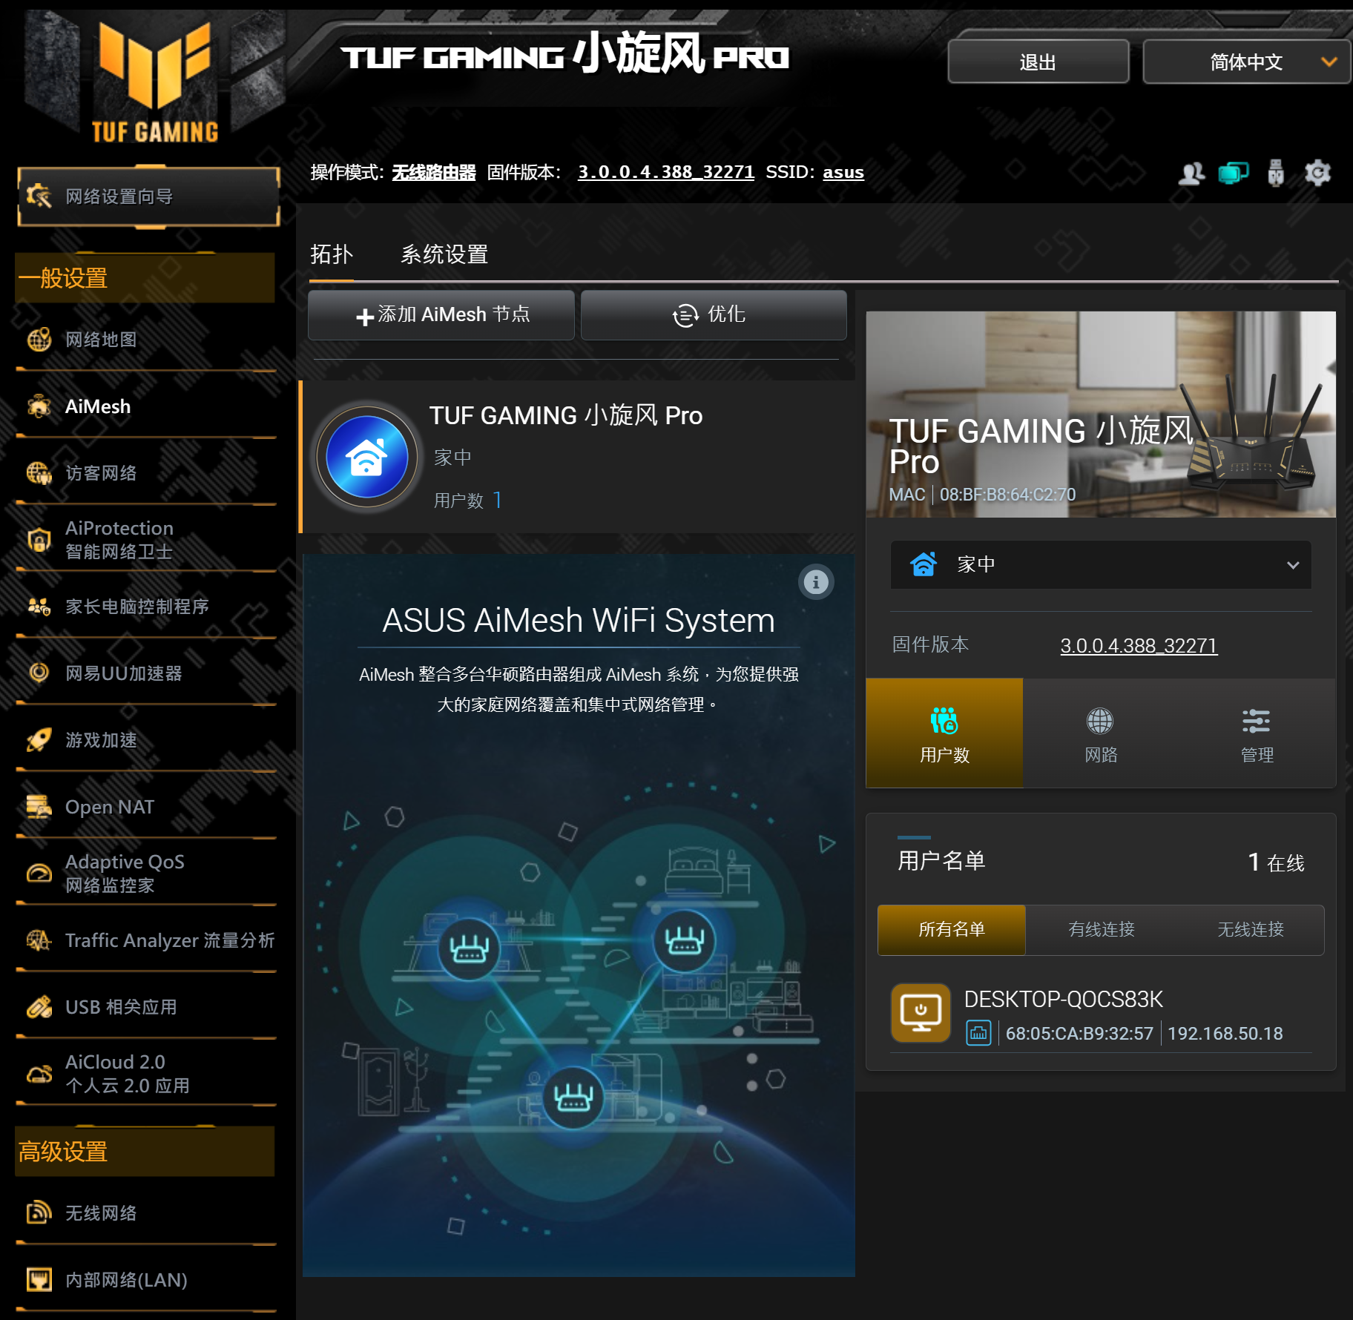This screenshot has width=1353, height=1320.
Task: Click the TUF GAMING logo
Action: click(x=155, y=82)
